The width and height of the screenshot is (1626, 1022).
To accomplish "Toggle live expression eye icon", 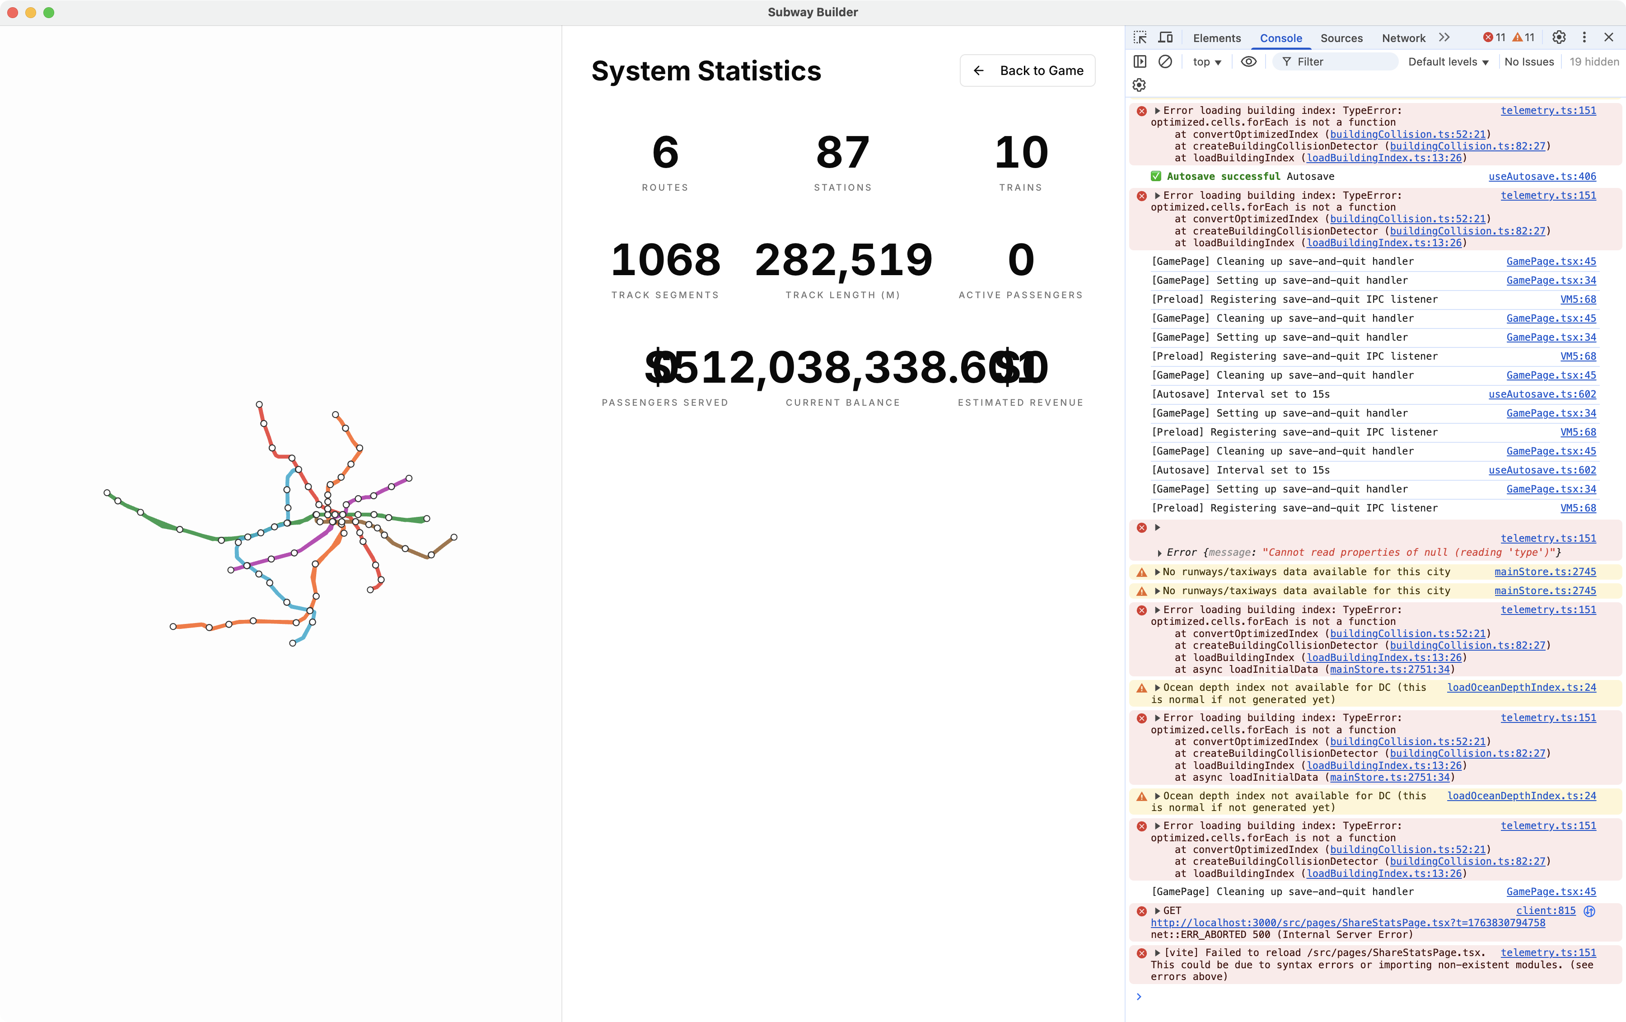I will pos(1248,61).
